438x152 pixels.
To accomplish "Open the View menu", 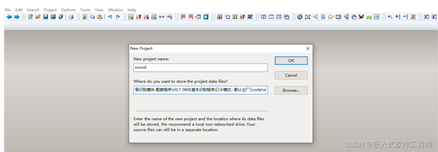I will point(99,10).
